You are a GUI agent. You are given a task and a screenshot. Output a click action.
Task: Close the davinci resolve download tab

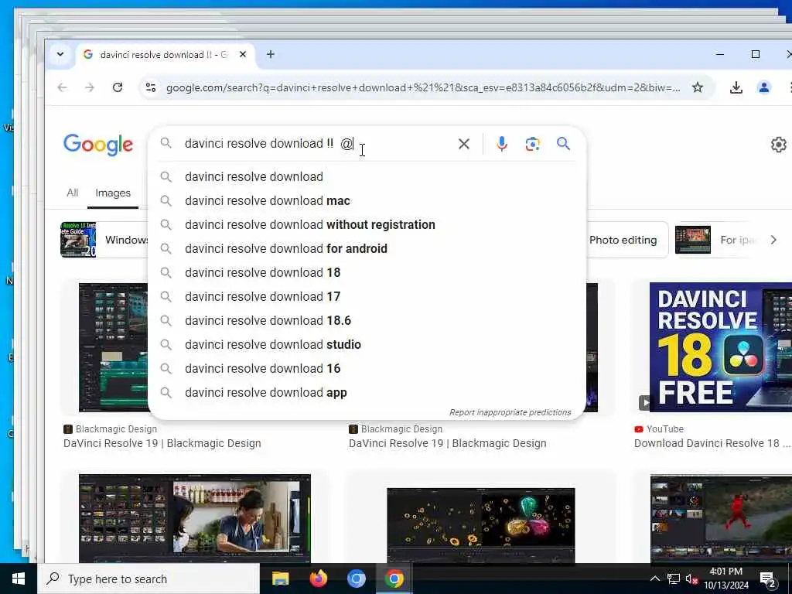click(x=243, y=54)
